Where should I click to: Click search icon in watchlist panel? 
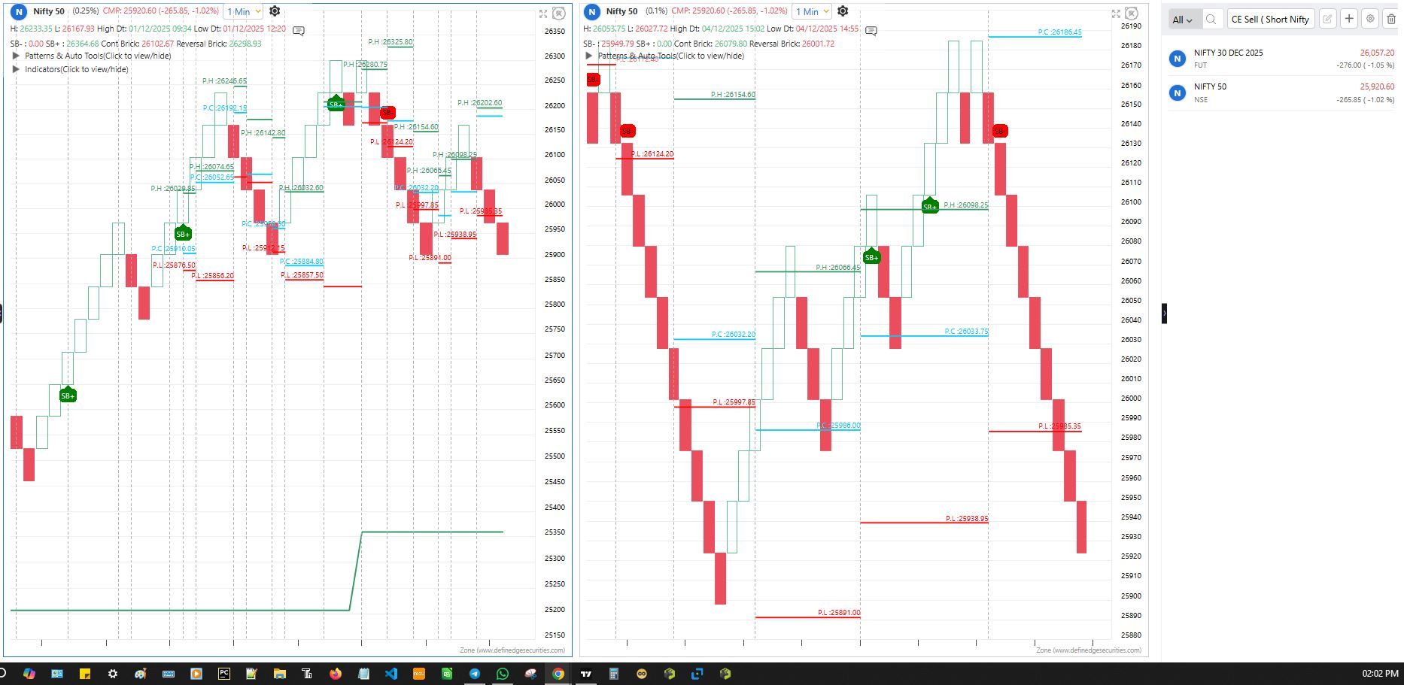pyautogui.click(x=1211, y=20)
